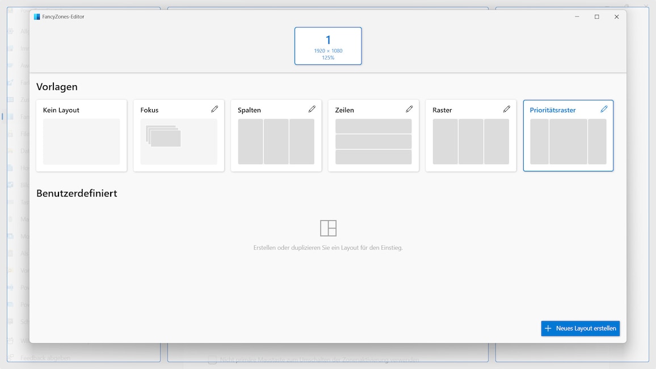Apply the Zeilen rows layout preview
The image size is (656, 369).
tap(373, 141)
